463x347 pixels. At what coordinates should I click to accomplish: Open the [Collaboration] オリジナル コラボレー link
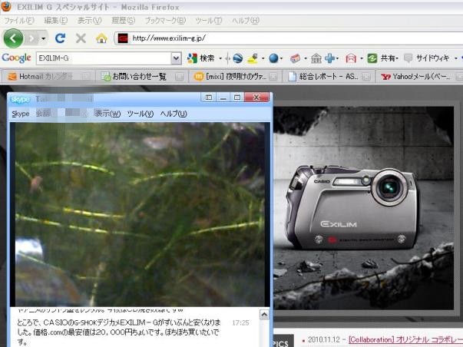click(x=405, y=340)
